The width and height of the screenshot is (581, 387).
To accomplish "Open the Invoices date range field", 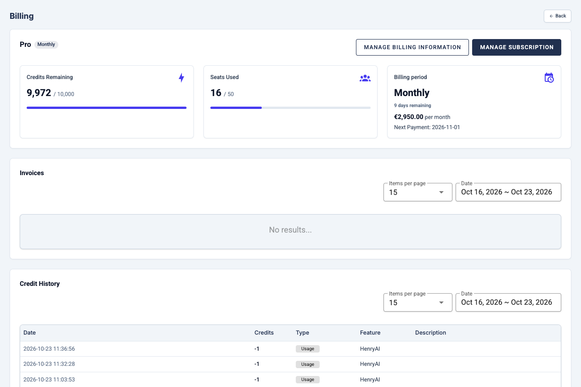I will [508, 192].
